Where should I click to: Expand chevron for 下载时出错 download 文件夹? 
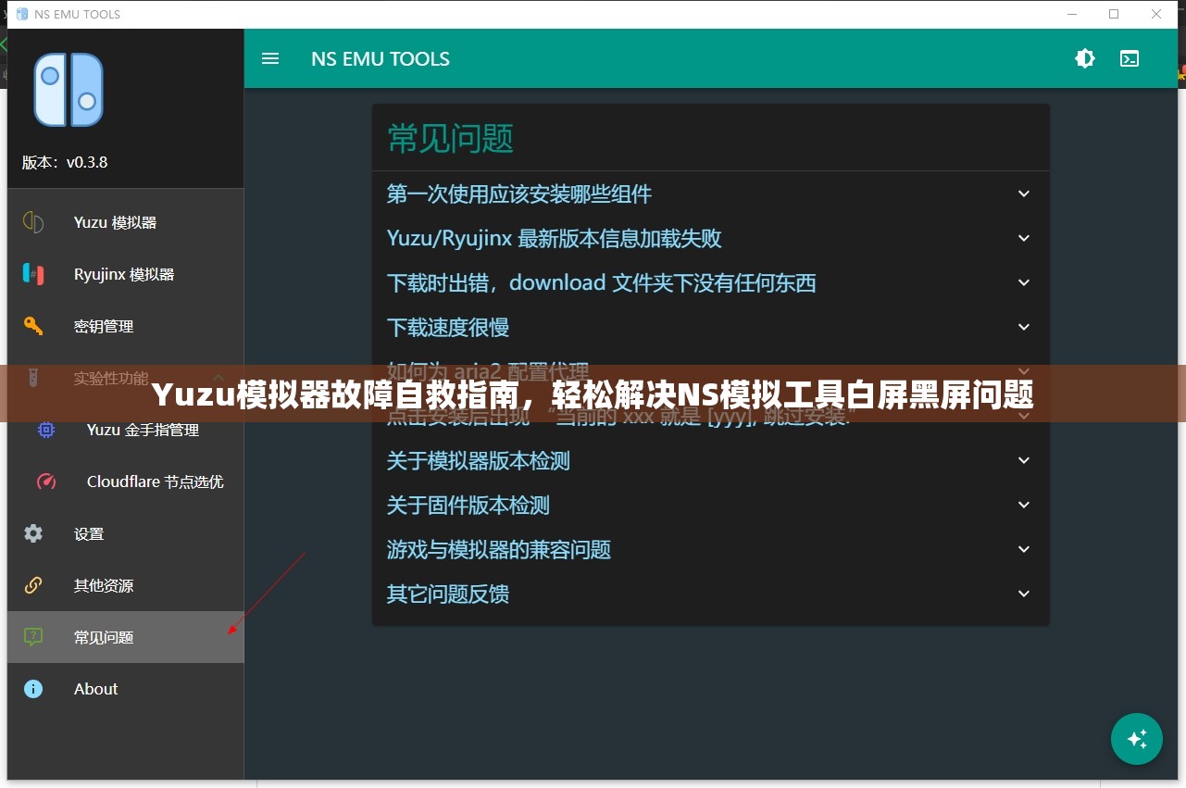pyautogui.click(x=1024, y=282)
